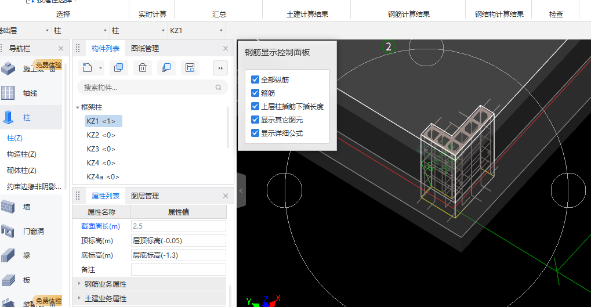591x307 pixels.
Task: Click the 截面周长(m) property link
Action: [100, 226]
